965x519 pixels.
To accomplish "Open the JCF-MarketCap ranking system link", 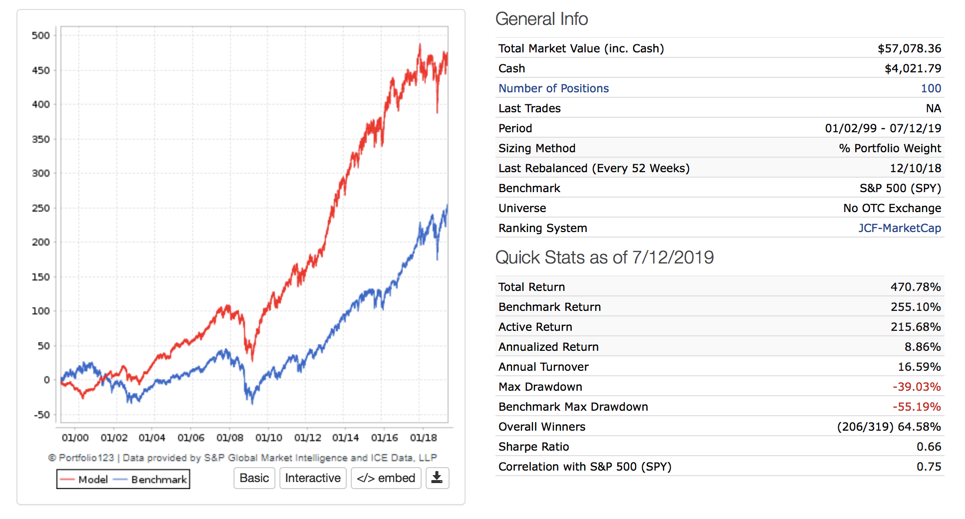I will [899, 228].
